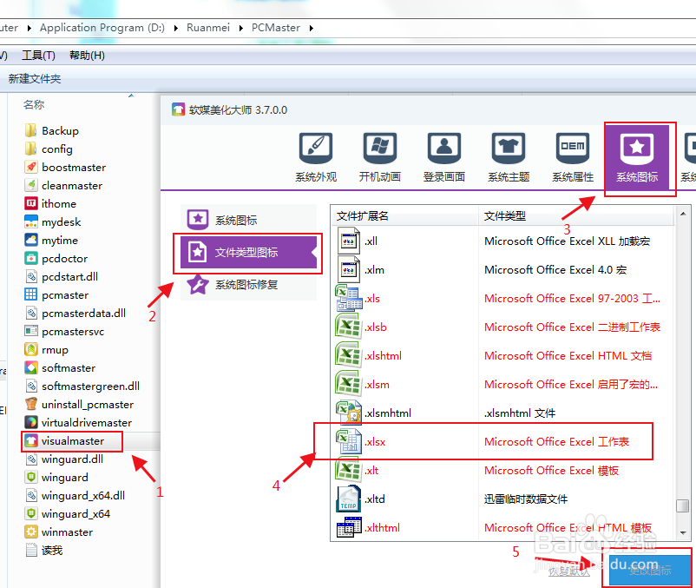The image size is (696, 588).
Task: Select the .xlm file type icon
Action: tap(349, 269)
